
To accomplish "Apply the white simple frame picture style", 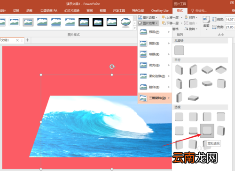I will (14, 22).
